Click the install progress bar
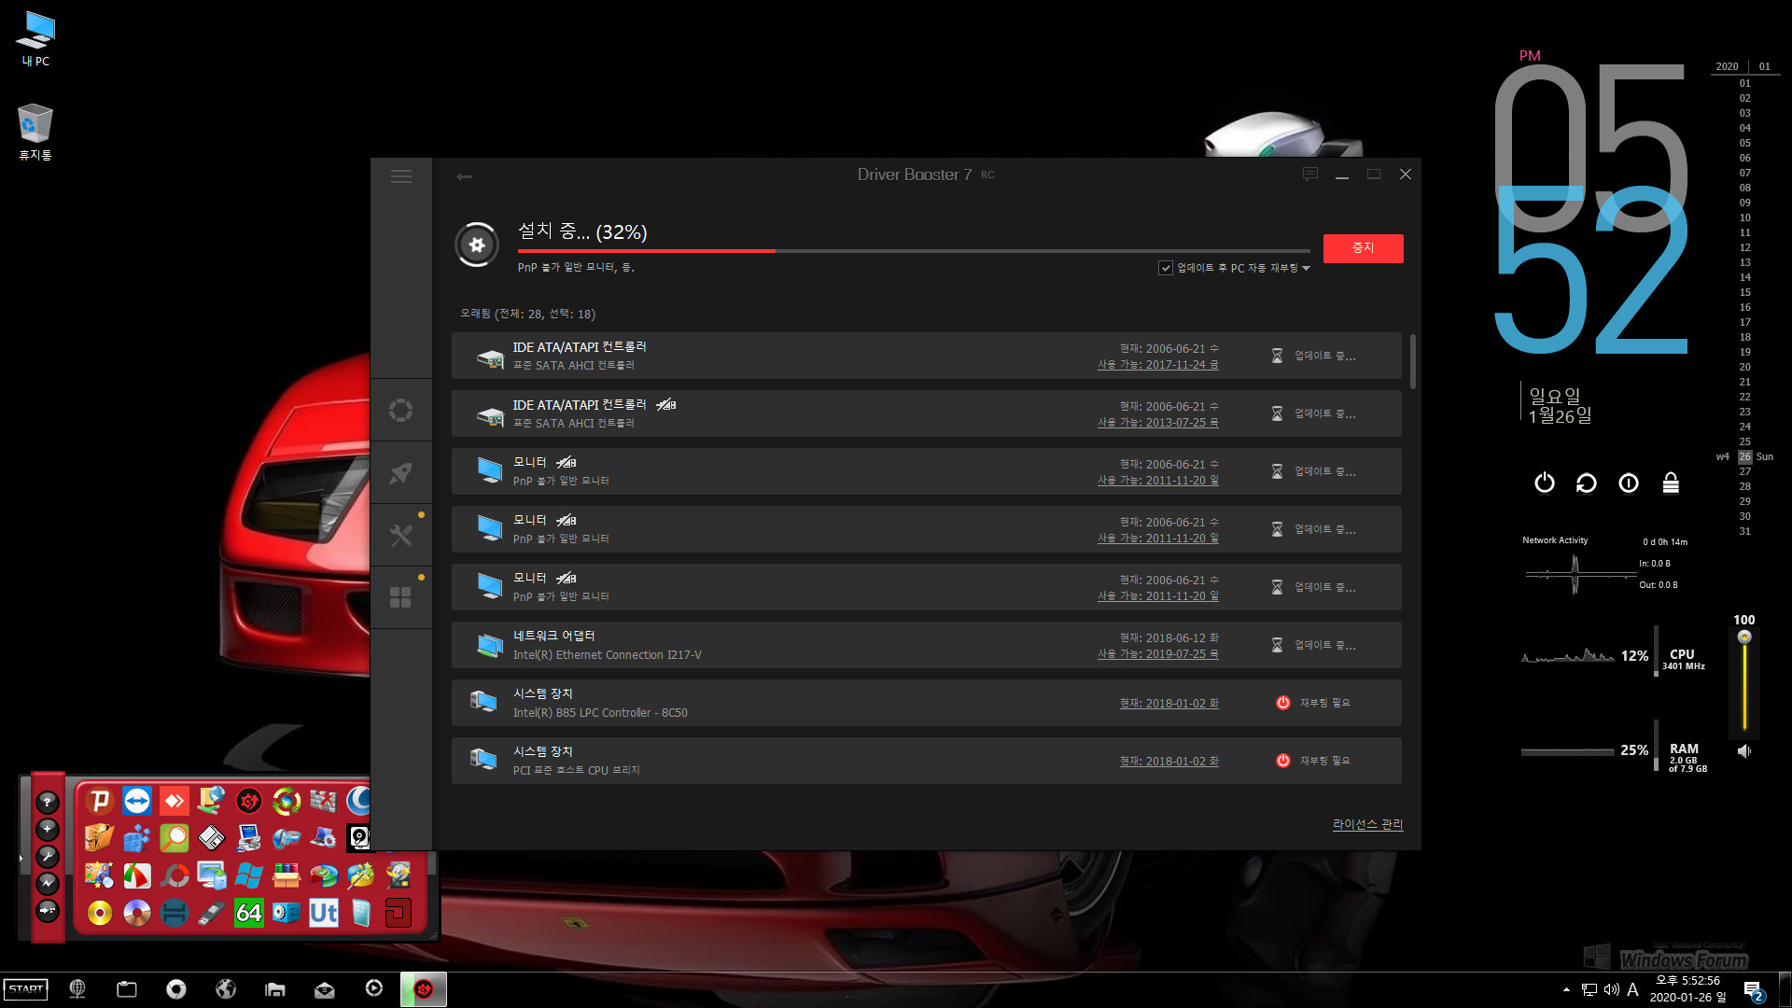The height and width of the screenshot is (1008, 1792). coord(914,251)
